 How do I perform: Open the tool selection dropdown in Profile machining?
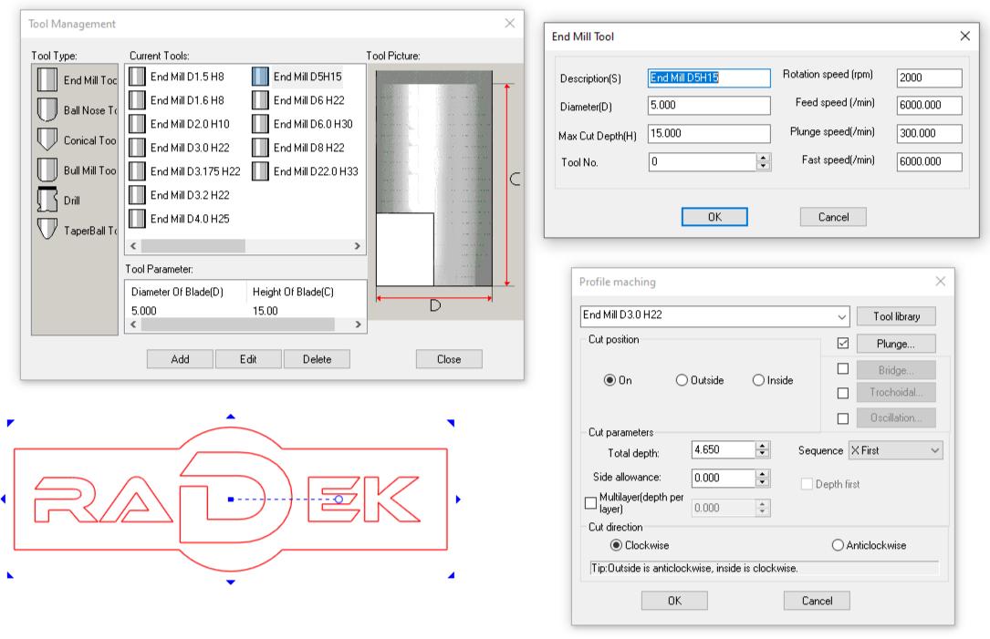pos(841,316)
